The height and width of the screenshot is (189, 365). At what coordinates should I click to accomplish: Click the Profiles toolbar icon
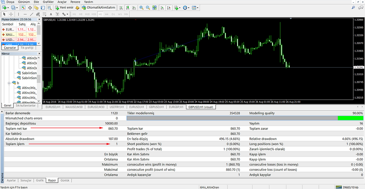click(x=14, y=8)
